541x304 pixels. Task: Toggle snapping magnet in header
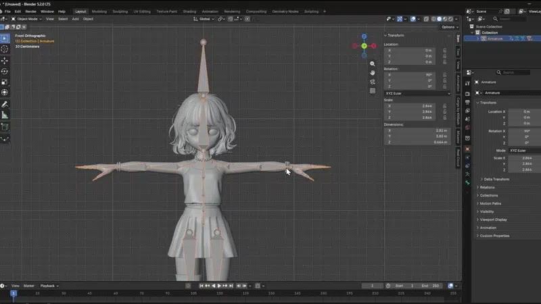[x=230, y=19]
